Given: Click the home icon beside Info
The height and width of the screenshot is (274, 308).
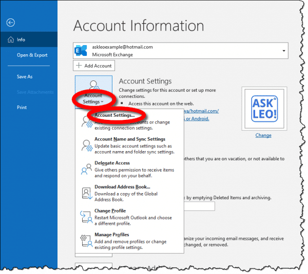Looking at the screenshot, I should click(11, 39).
